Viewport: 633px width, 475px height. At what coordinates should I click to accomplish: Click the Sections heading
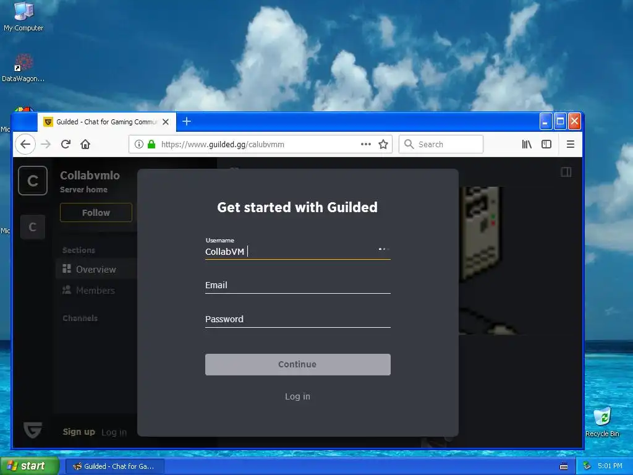79,250
